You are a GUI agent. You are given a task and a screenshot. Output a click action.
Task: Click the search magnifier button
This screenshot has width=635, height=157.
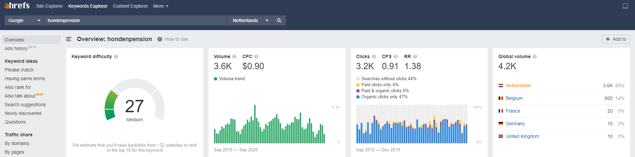(x=279, y=20)
